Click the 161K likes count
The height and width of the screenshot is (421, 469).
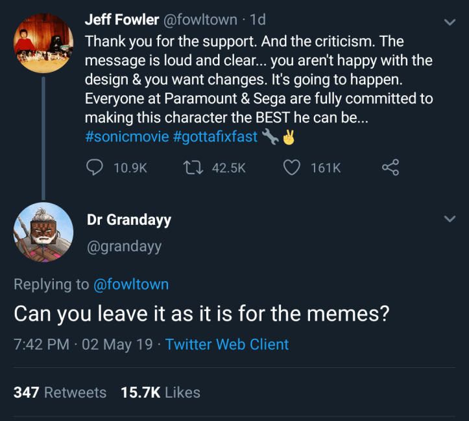[x=326, y=168]
